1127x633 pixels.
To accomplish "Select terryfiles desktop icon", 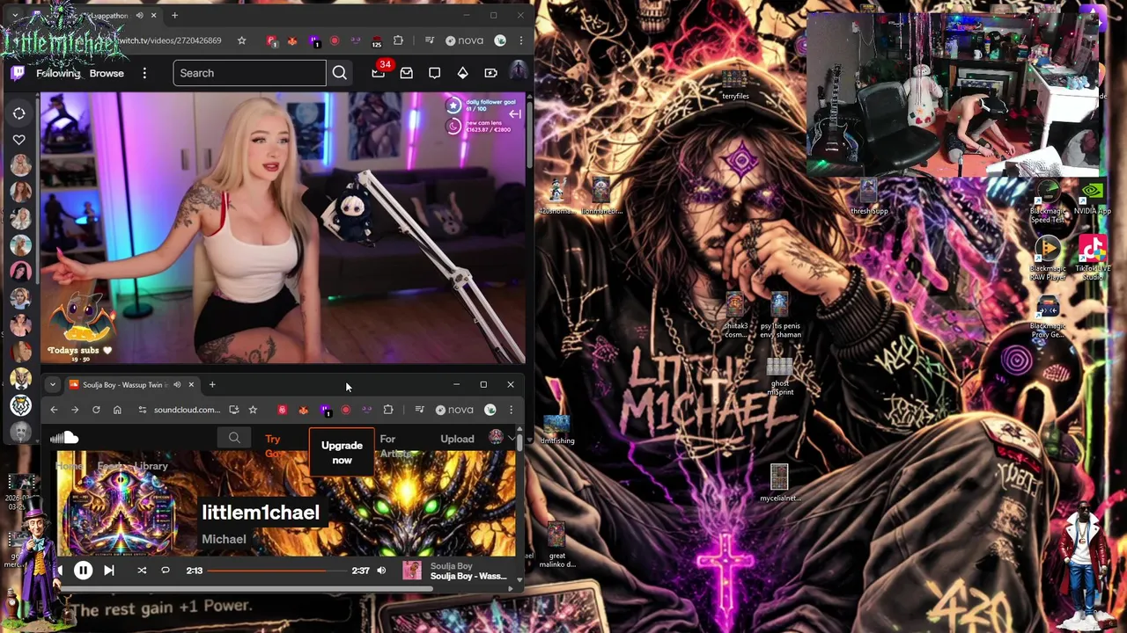I will tap(734, 84).
